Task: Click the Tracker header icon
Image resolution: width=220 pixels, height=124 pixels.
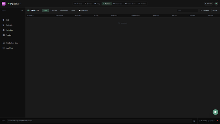Action: tap(28, 10)
